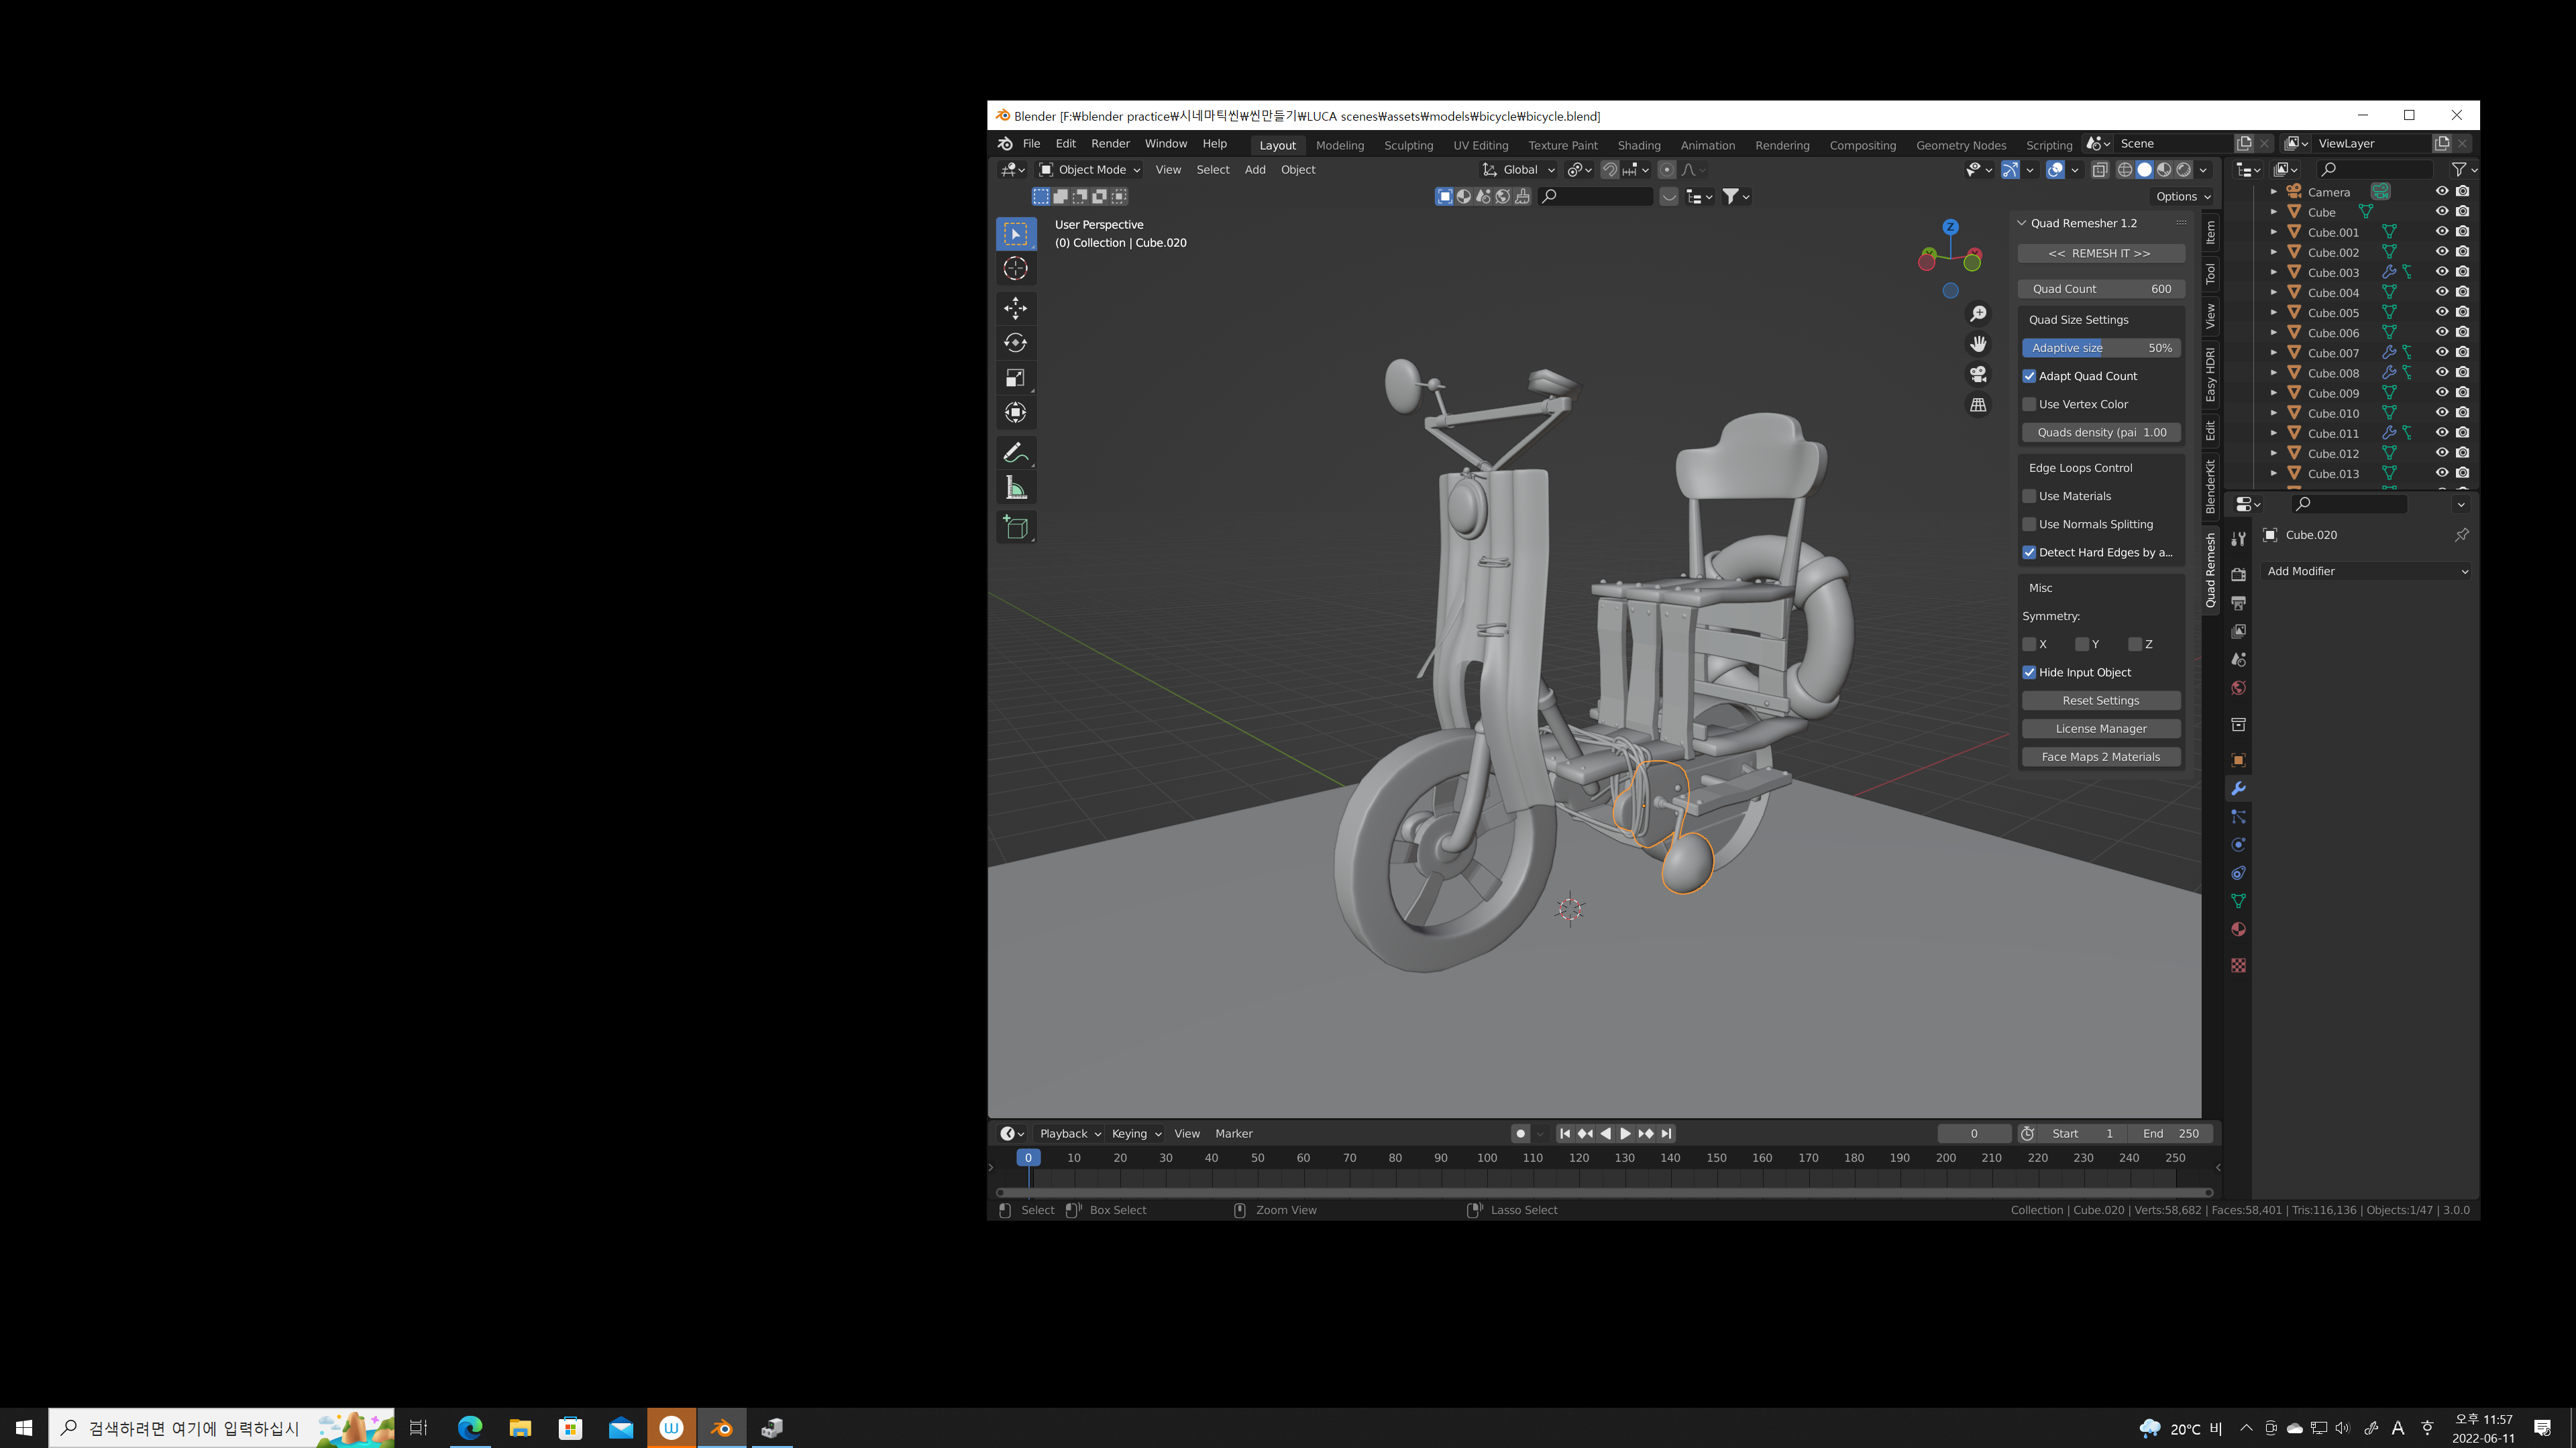Image resolution: width=2576 pixels, height=1448 pixels.
Task: Click the Add Cube tool icon
Action: pyautogui.click(x=1015, y=528)
